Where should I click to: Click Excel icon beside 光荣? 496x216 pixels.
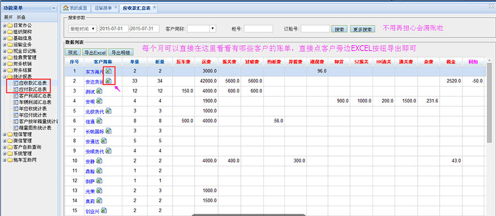(x=99, y=191)
